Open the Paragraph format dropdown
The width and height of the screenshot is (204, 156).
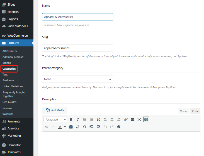click(x=55, y=120)
